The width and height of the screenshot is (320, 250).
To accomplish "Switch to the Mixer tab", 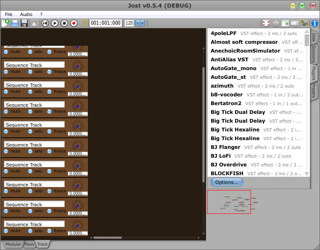I will click(x=29, y=244).
